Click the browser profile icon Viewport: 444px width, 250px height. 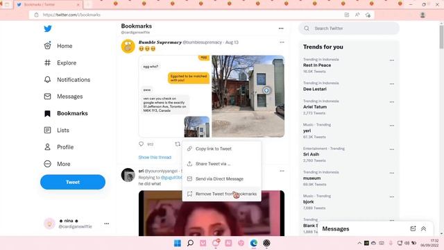pyautogui.click(x=422, y=15)
